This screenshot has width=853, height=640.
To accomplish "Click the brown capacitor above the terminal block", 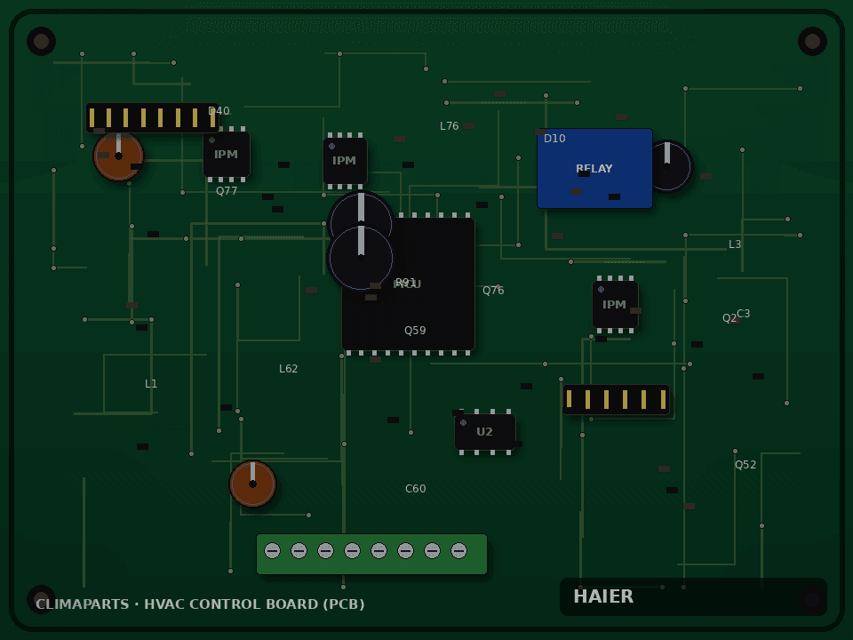I will coord(252,484).
